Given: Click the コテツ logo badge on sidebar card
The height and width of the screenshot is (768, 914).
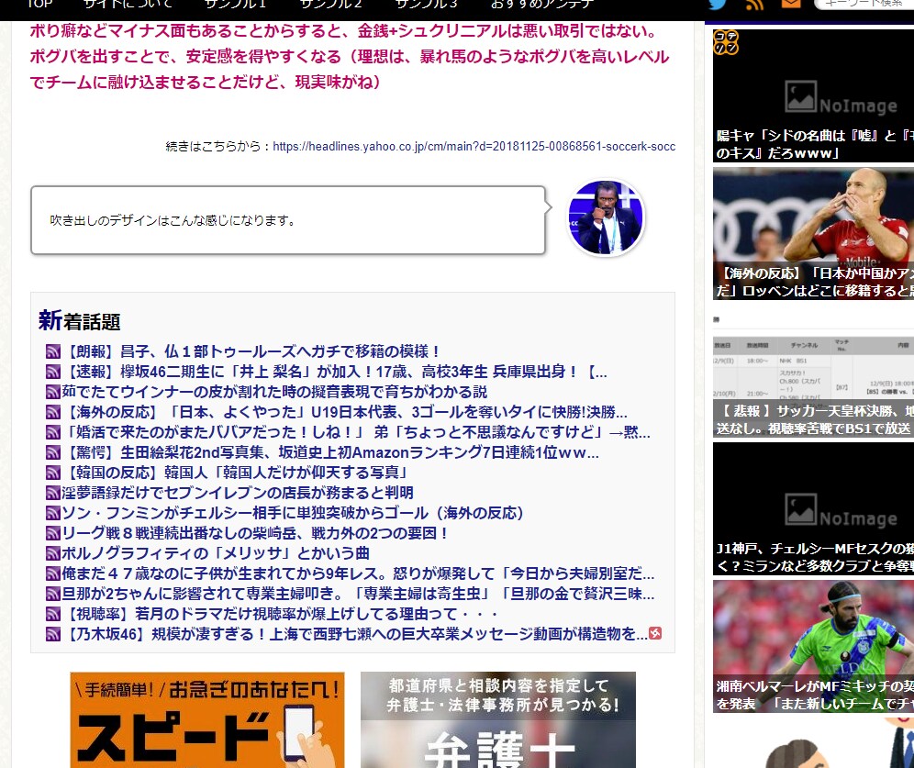Looking at the screenshot, I should (x=726, y=42).
